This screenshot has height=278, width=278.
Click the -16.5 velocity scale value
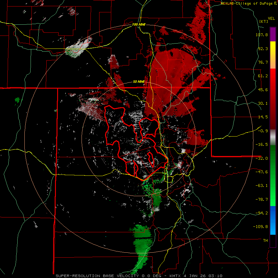point(262,145)
